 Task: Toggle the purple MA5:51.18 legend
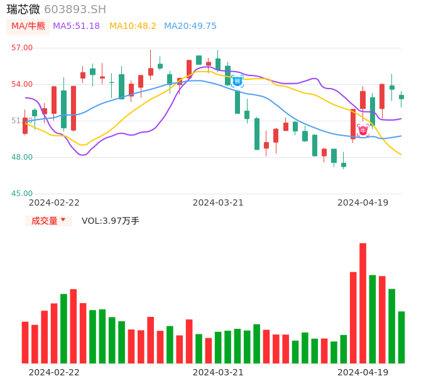click(76, 26)
